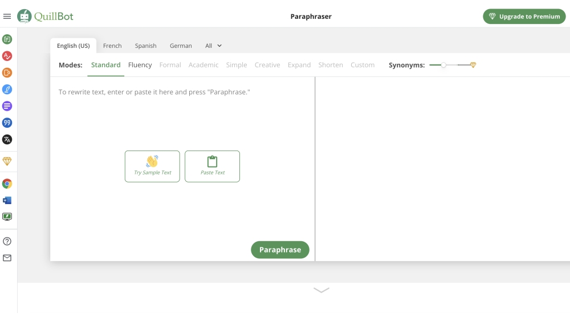Open the Chrome extension sidebar icon
The width and height of the screenshot is (570, 321).
point(7,184)
